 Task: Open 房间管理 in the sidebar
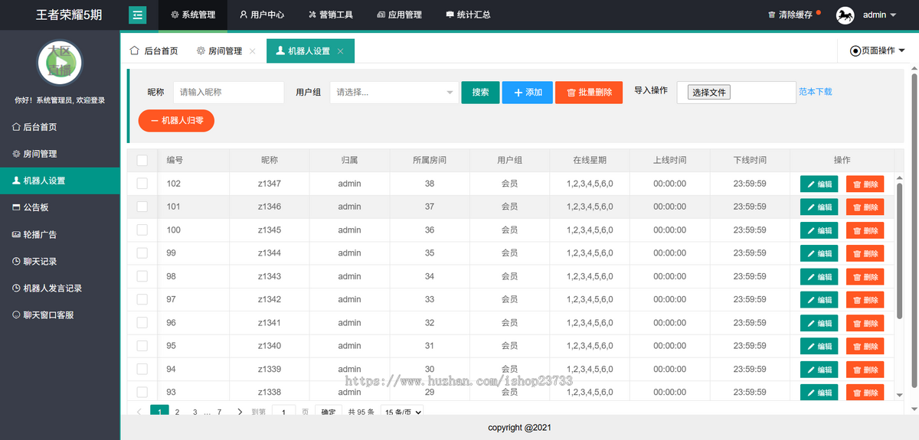[60, 154]
